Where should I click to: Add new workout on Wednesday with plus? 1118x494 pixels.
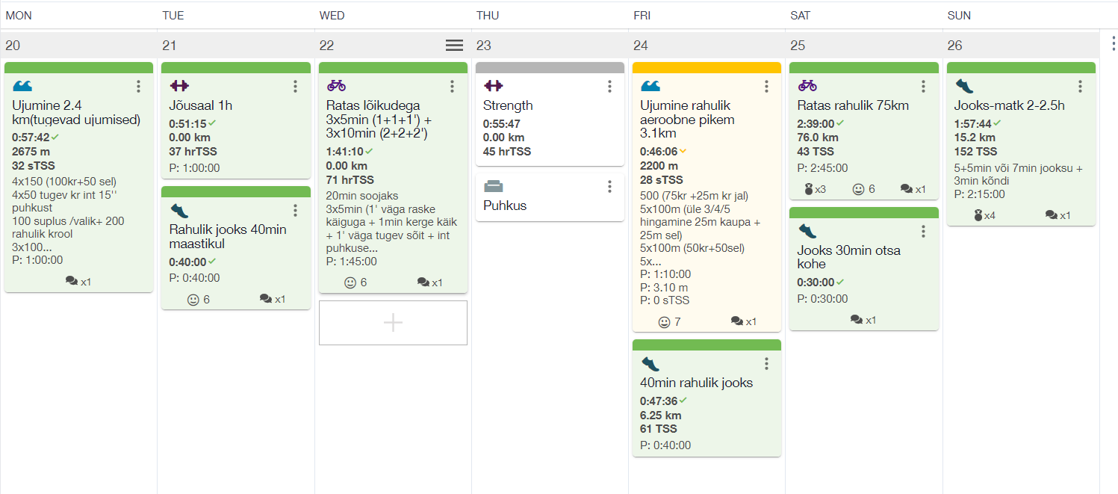[393, 323]
